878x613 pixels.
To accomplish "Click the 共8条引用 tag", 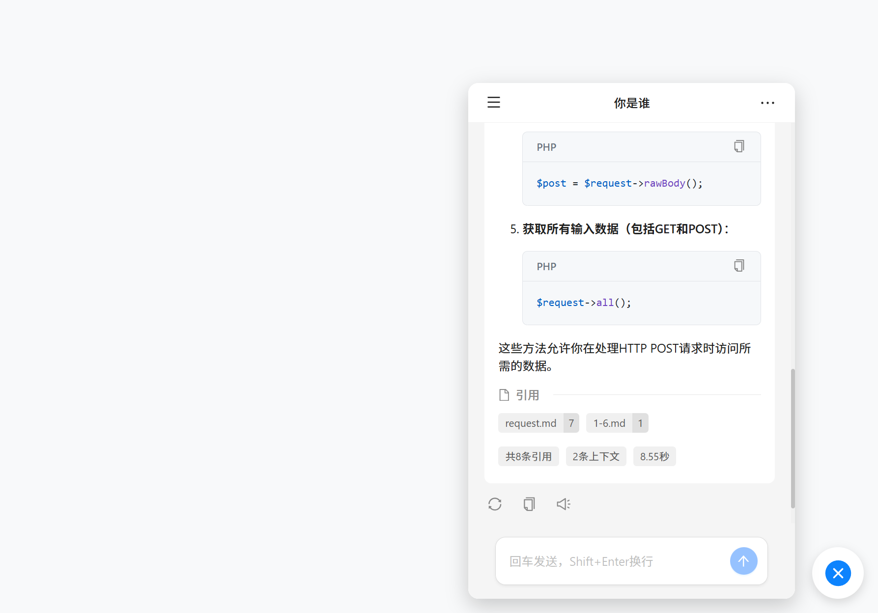I will click(528, 456).
